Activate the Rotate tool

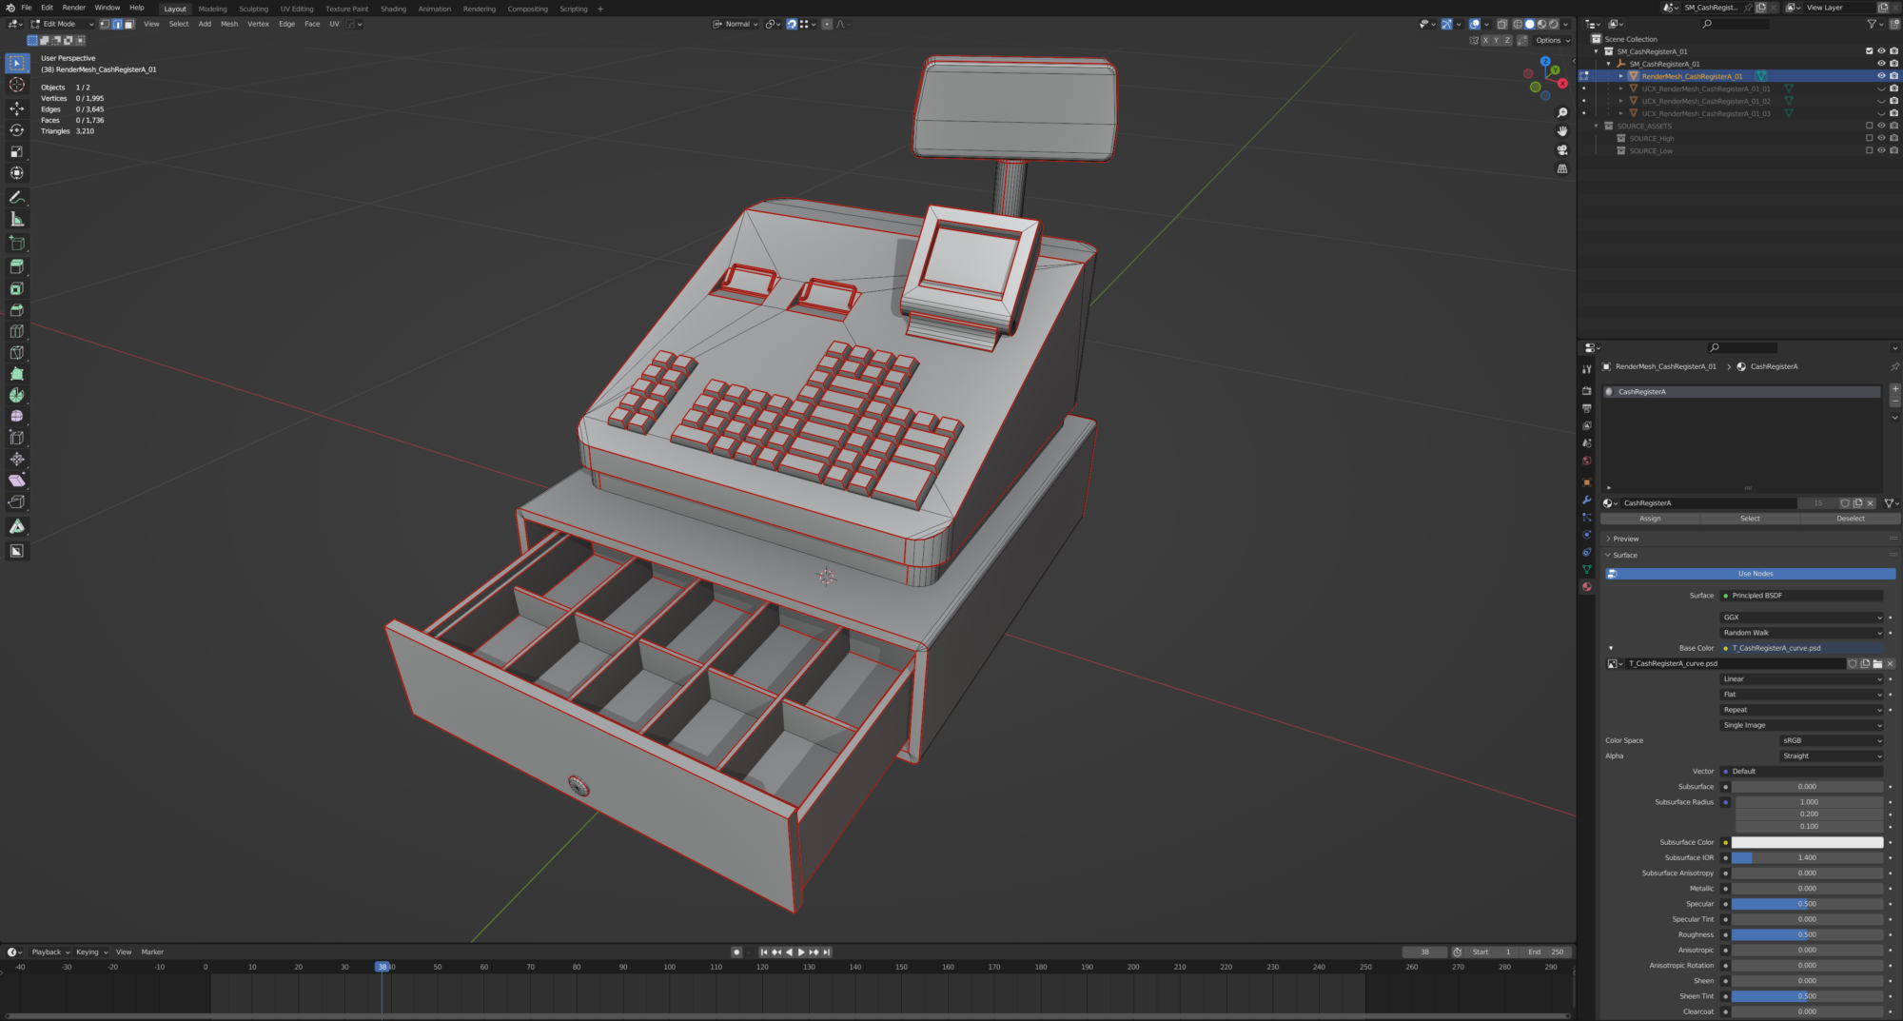tap(17, 129)
